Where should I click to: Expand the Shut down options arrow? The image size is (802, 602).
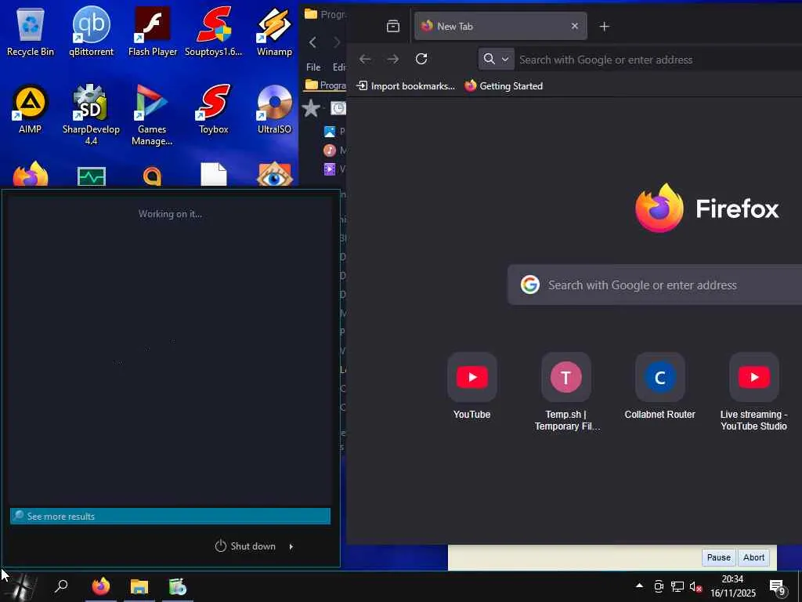(x=291, y=546)
